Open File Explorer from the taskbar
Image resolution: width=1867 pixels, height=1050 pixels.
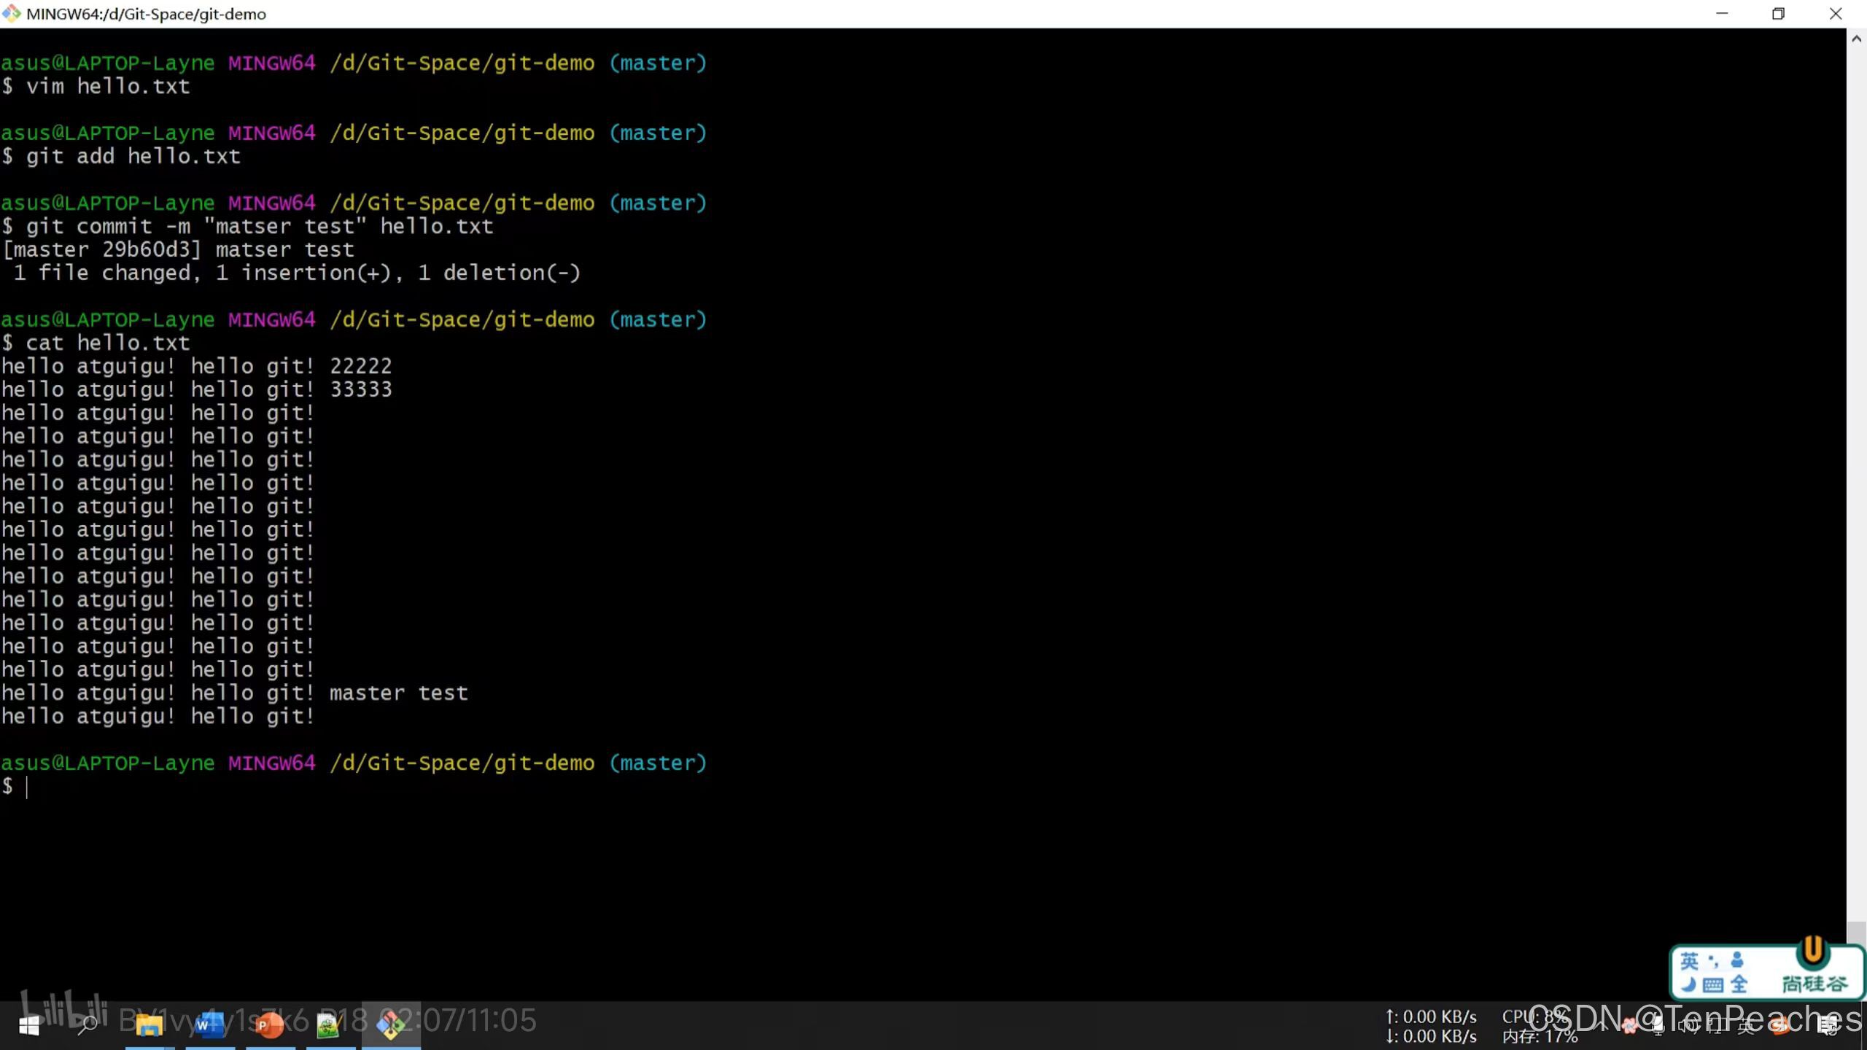(x=149, y=1026)
